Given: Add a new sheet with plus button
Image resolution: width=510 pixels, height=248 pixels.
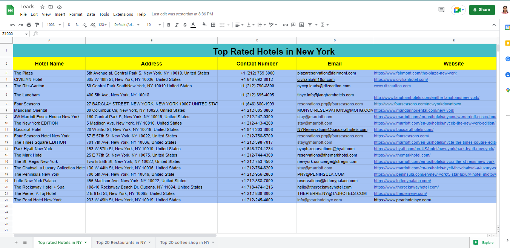Looking at the screenshot, I should [16, 242].
